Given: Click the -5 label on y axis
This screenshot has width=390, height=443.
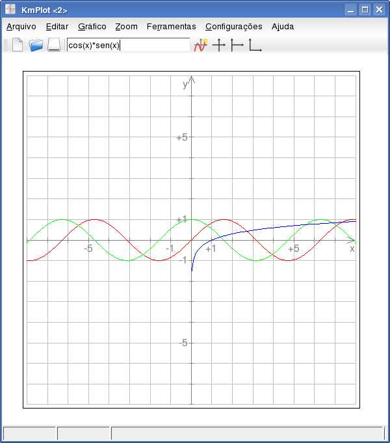Looking at the screenshot, I should (x=183, y=343).
